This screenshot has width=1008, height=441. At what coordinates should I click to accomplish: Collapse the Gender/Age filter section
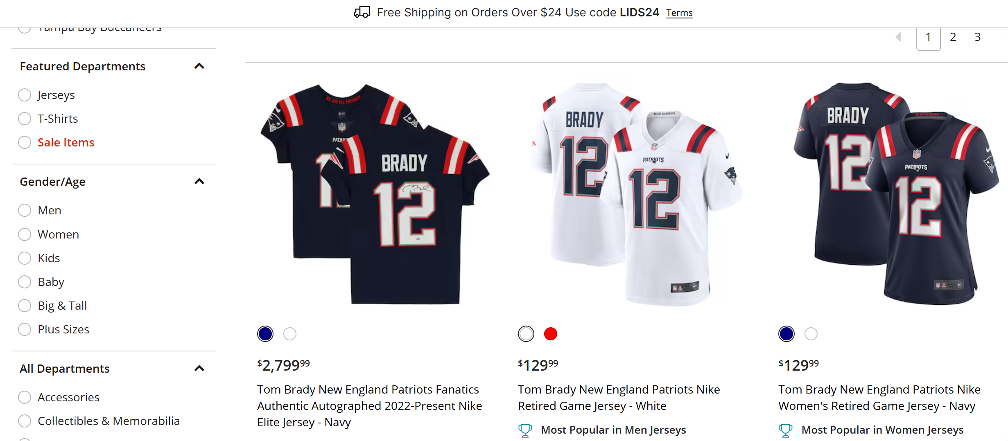[199, 182]
